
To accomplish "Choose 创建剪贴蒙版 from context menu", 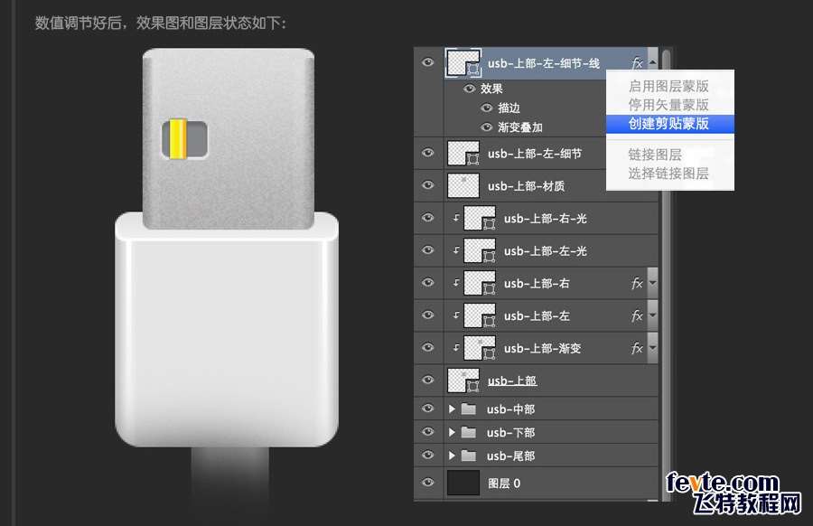I will [670, 124].
